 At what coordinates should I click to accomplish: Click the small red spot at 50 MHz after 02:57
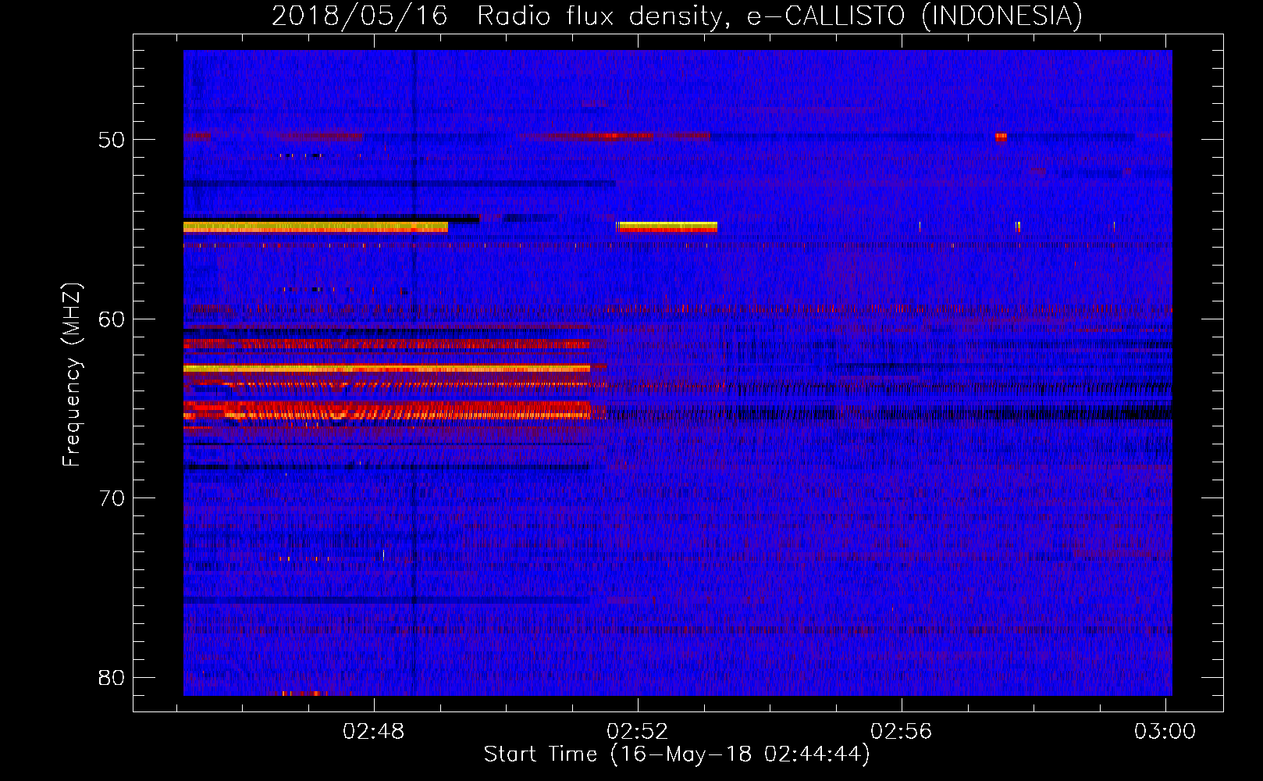click(1001, 137)
